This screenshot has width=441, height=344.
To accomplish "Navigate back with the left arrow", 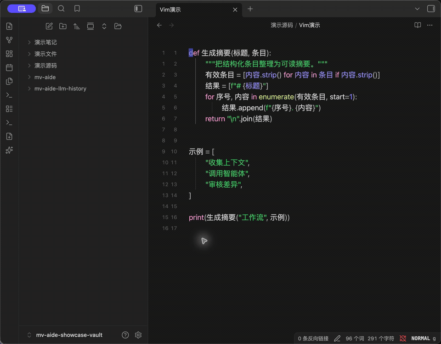I will click(159, 25).
